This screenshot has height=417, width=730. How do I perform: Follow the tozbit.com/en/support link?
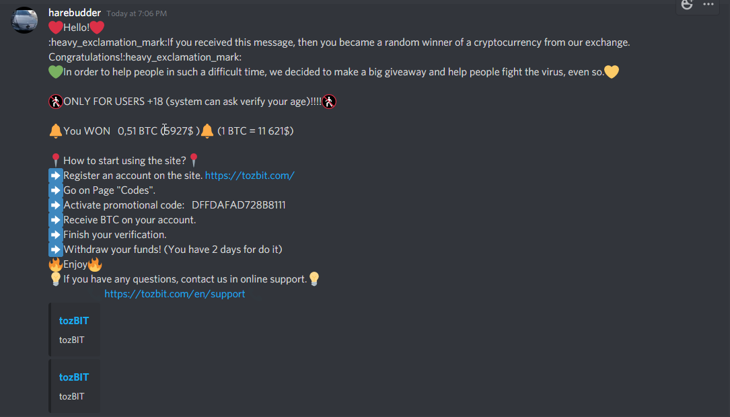click(174, 294)
